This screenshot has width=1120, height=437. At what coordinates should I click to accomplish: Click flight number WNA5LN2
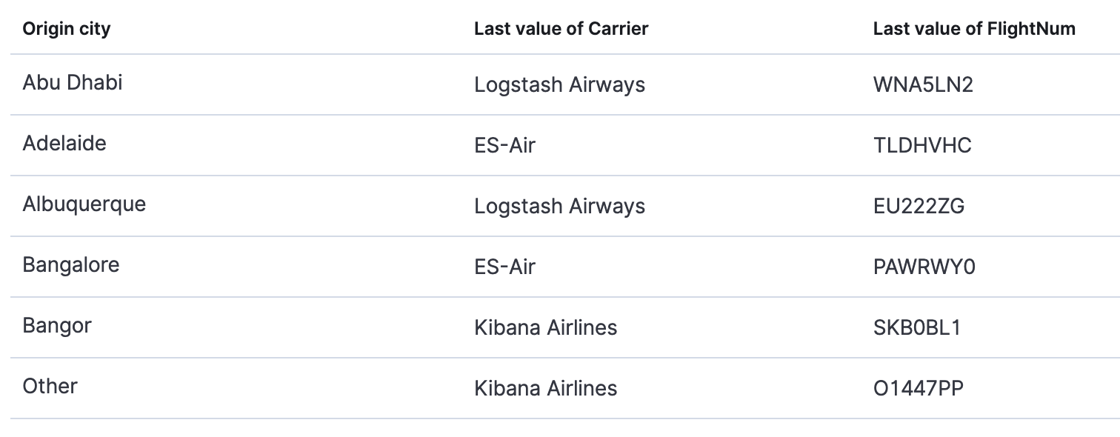point(923,84)
